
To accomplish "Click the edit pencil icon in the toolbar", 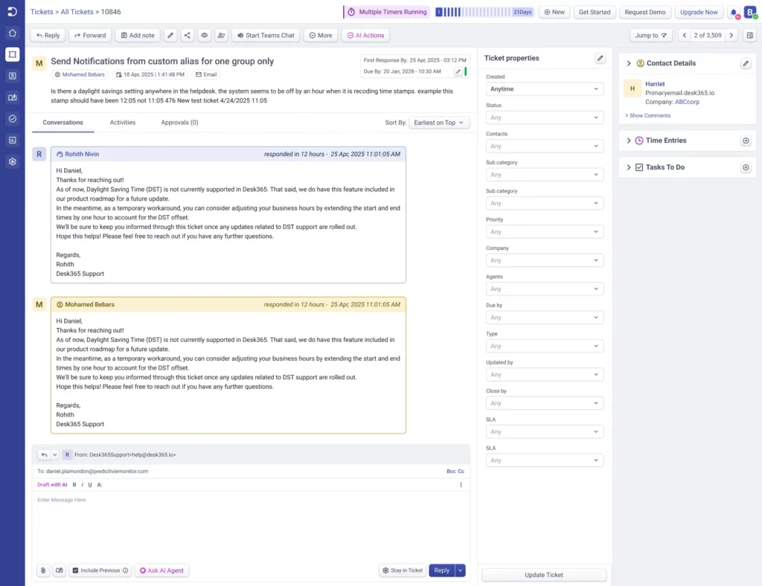I will tap(170, 35).
